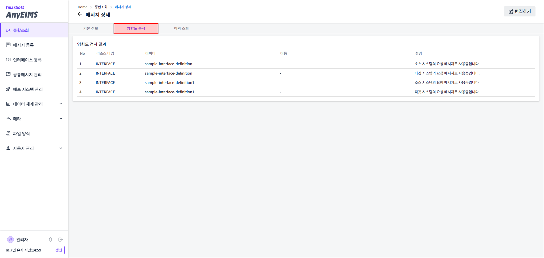Open 공통메시지 관리 menu item
Image resolution: width=544 pixels, height=258 pixels.
coord(34,74)
